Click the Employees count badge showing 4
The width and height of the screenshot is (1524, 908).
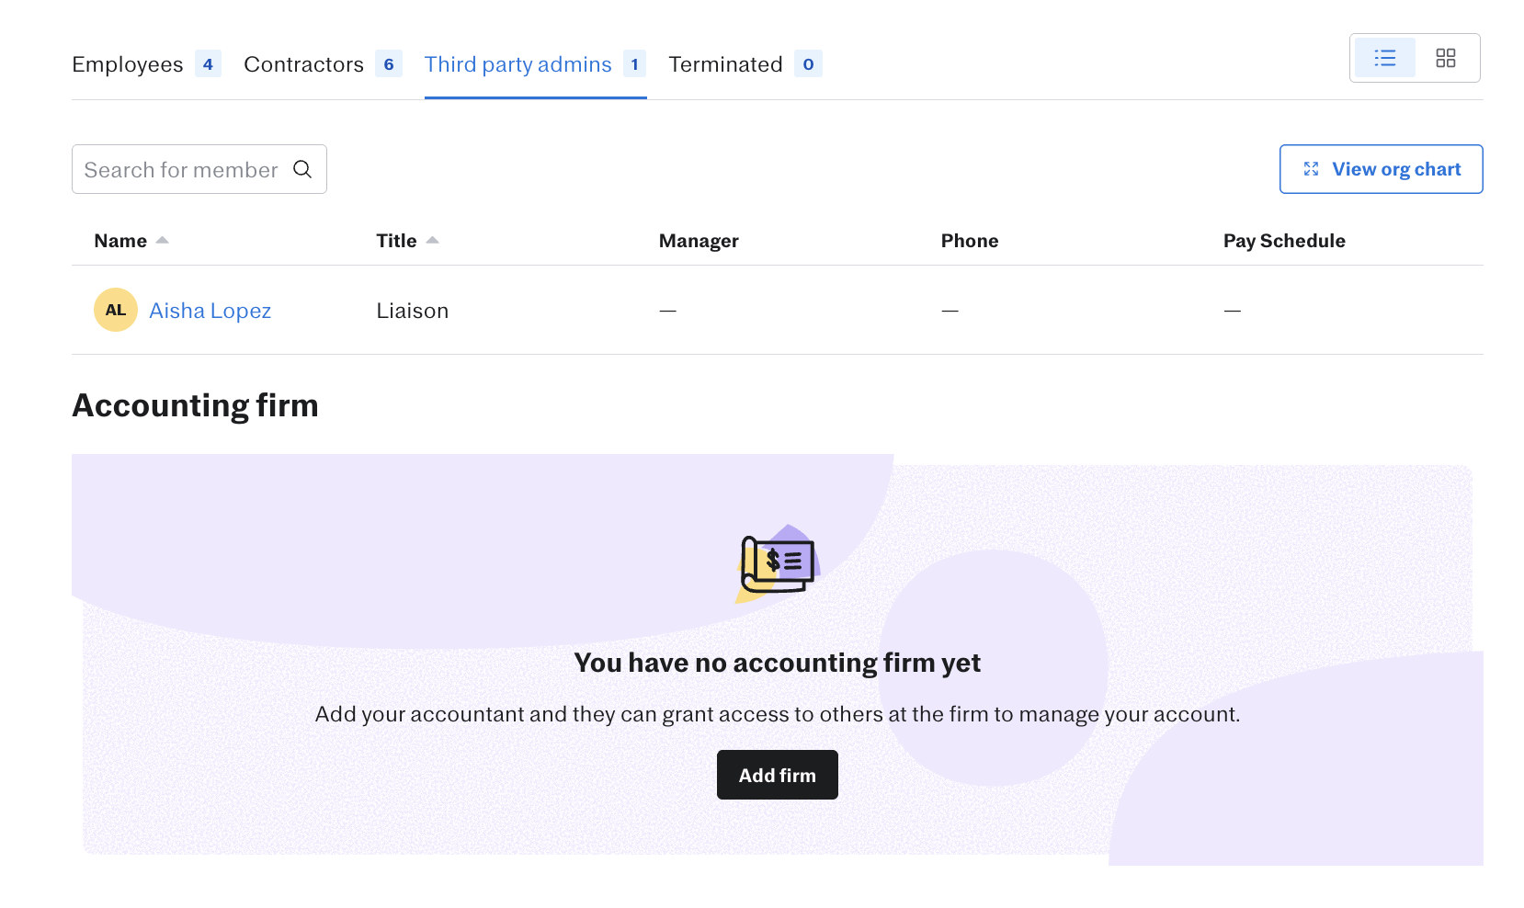click(208, 64)
